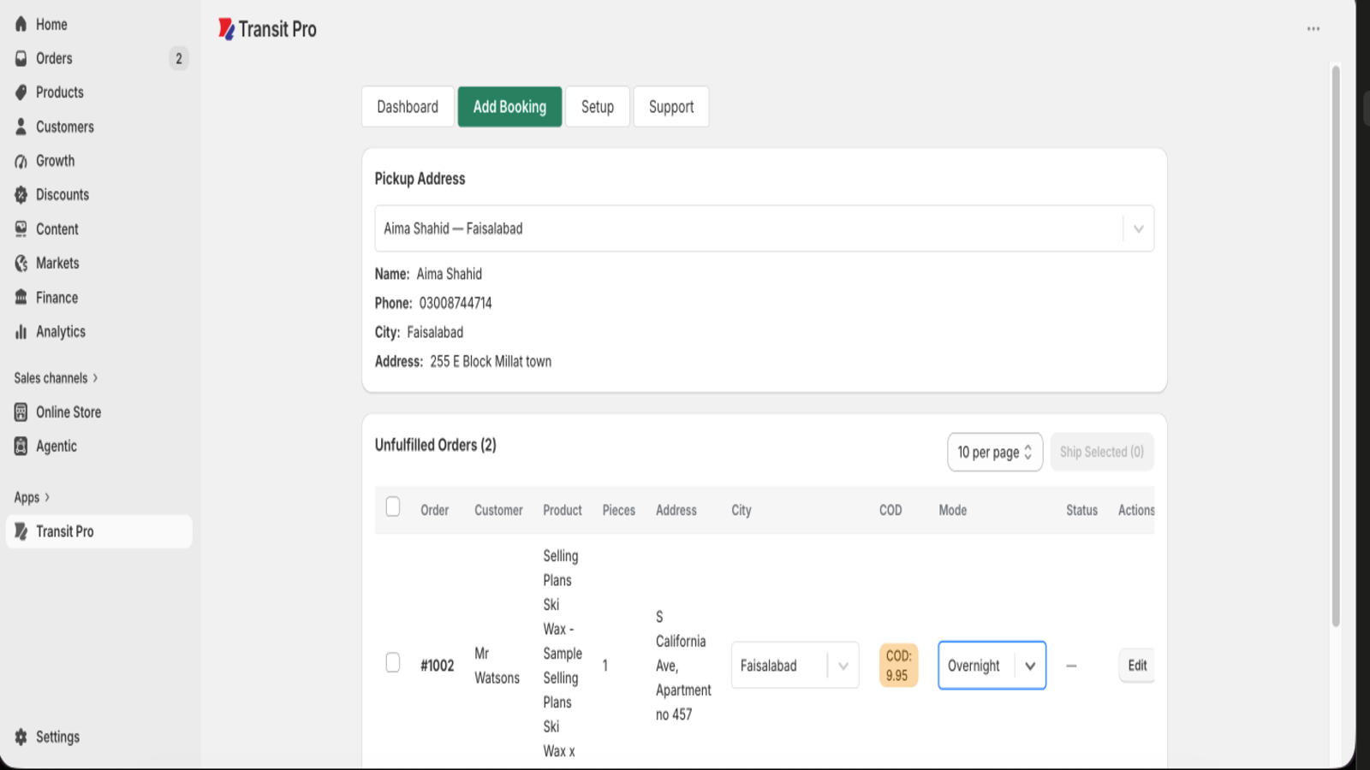Click address 255 E Block Millat town
1370x770 pixels.
point(491,361)
